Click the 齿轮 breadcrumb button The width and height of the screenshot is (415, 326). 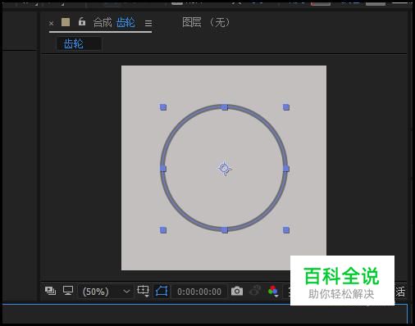(x=79, y=44)
